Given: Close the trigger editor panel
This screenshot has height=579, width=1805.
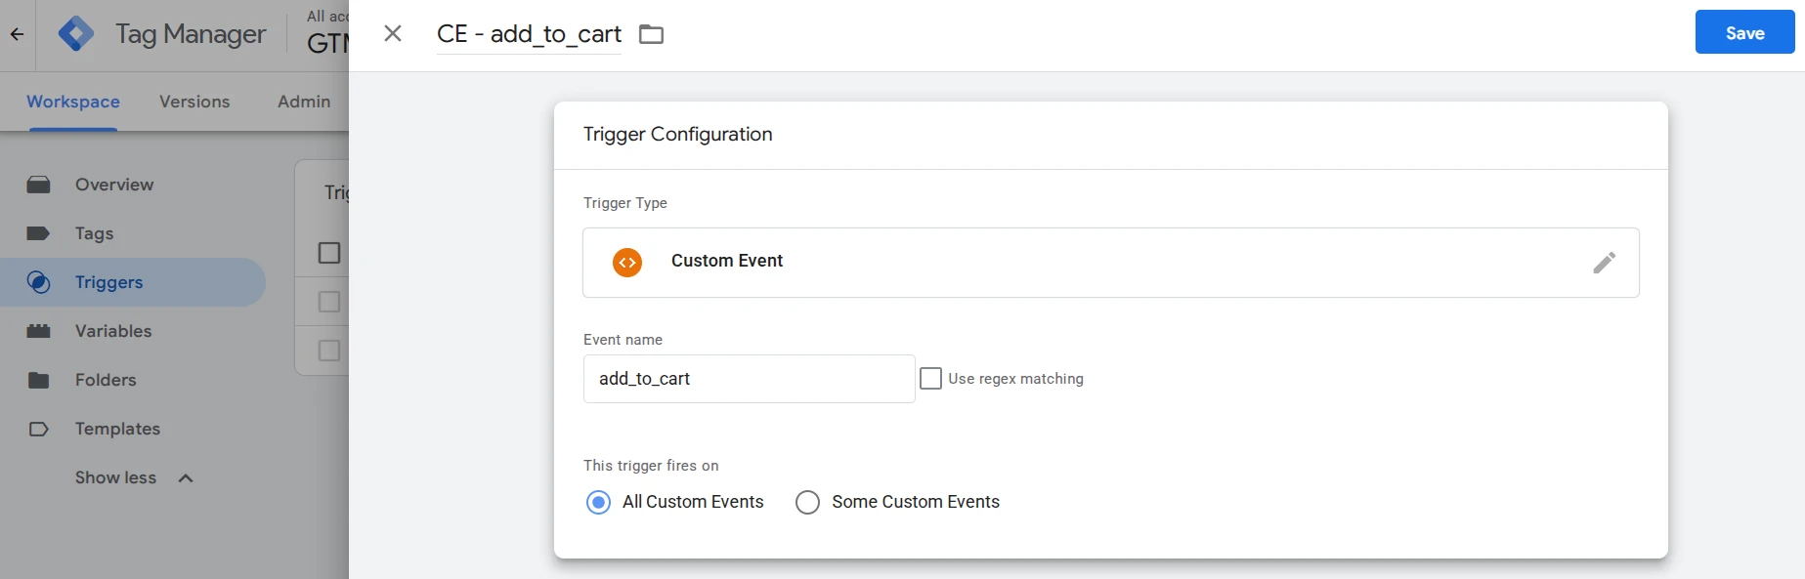Looking at the screenshot, I should [x=393, y=34].
